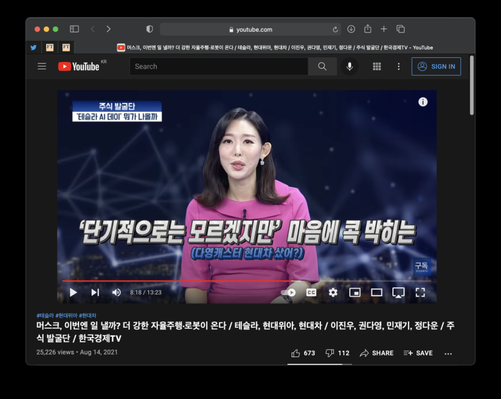Skip to the next video
This screenshot has height=399, width=501.
point(95,292)
